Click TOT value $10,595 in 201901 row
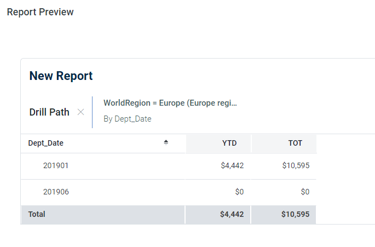Screen dimensions: 375x247 coord(296,166)
